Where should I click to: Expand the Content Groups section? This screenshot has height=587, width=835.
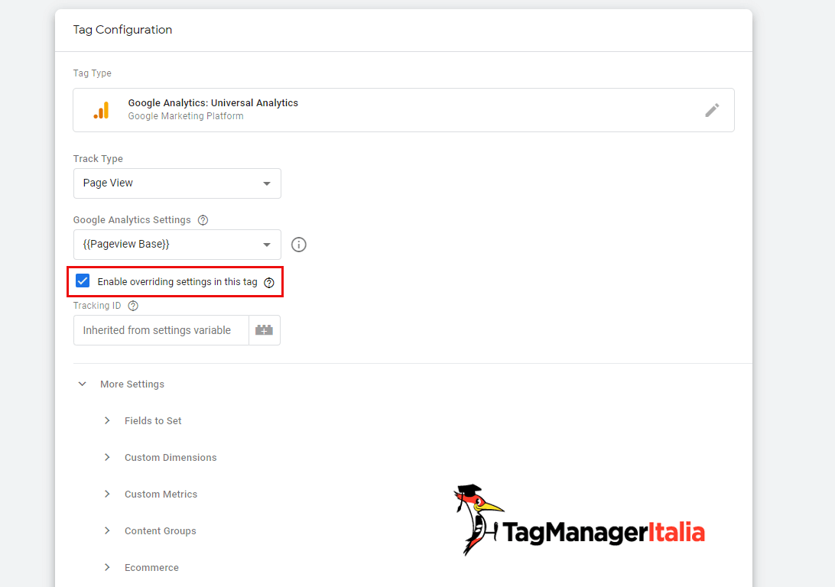[107, 531]
